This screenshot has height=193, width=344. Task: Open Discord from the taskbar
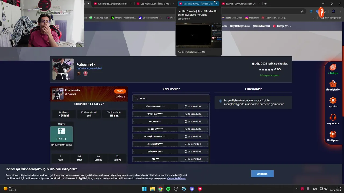(x=192, y=189)
